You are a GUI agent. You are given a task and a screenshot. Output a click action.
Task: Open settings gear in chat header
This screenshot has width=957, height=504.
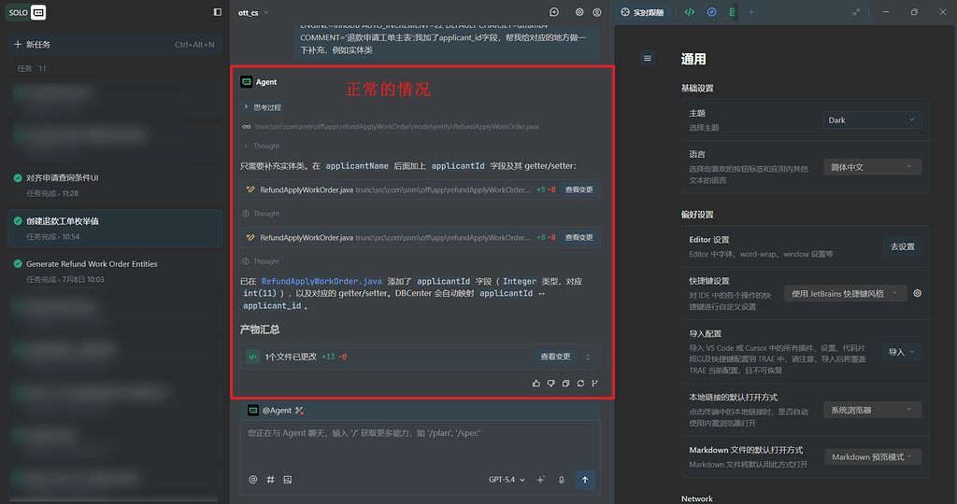click(x=579, y=12)
